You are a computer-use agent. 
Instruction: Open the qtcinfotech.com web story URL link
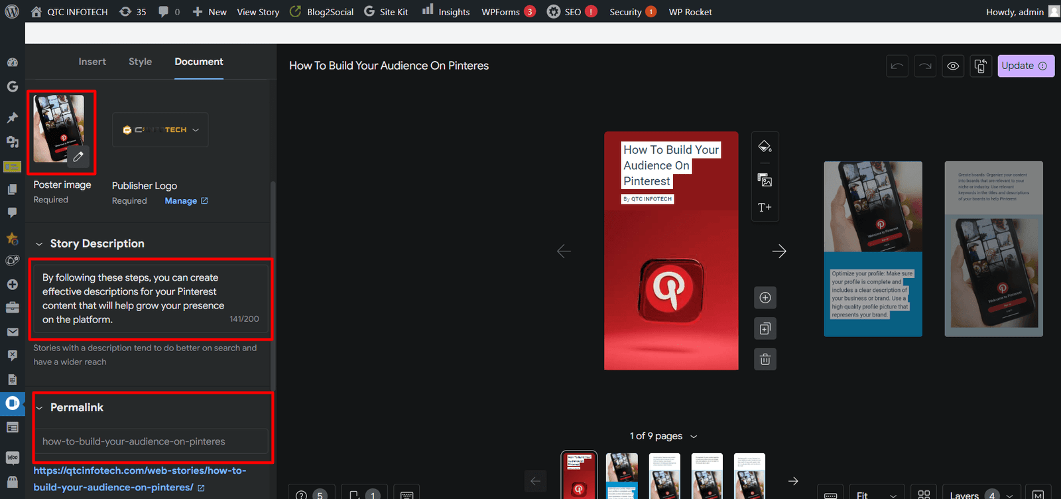pos(139,478)
